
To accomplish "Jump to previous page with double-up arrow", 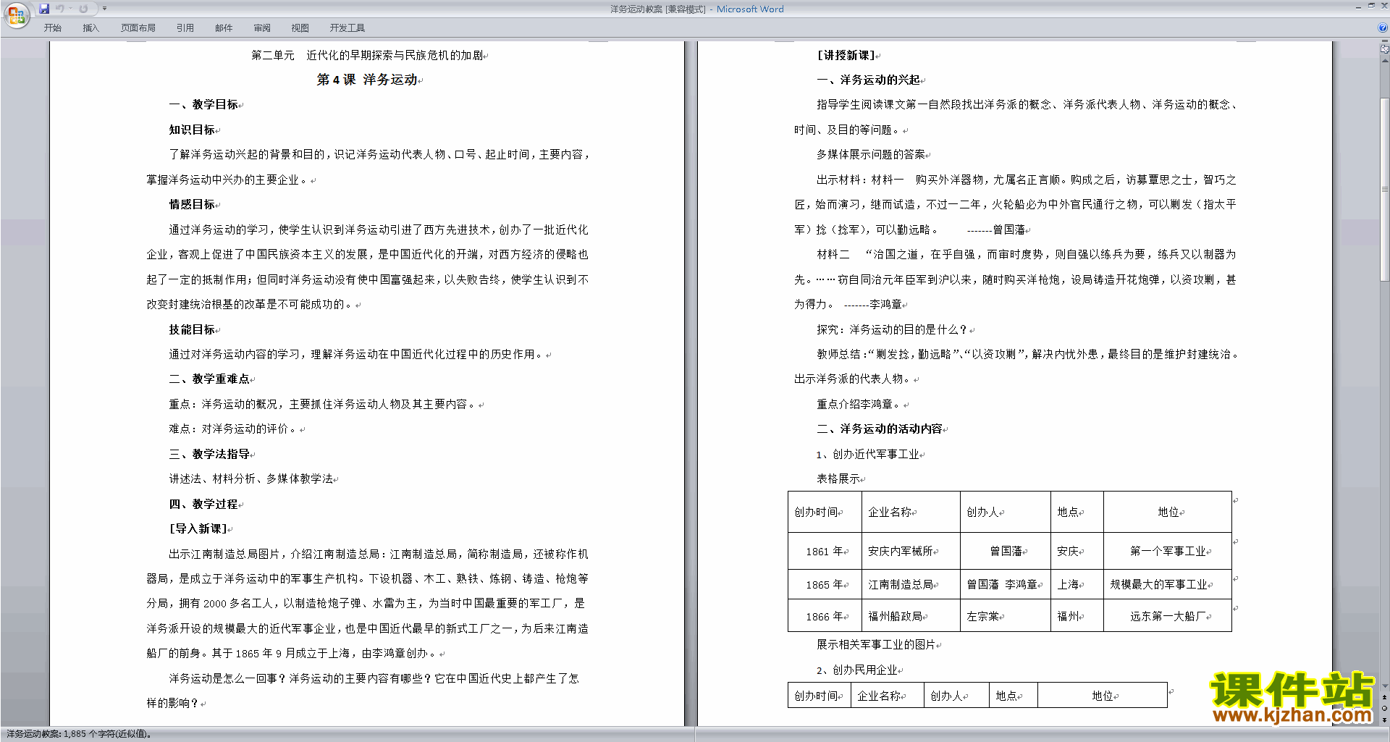I will pyautogui.click(x=1385, y=697).
